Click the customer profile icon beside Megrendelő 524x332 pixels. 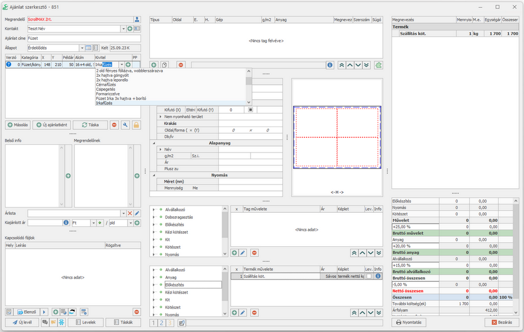pyautogui.click(x=137, y=19)
